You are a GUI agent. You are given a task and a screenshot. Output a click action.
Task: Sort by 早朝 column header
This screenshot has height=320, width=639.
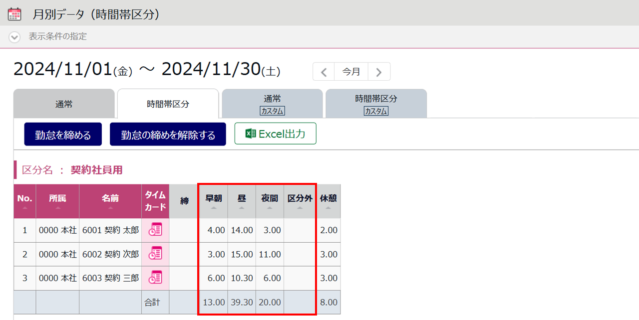tap(214, 201)
